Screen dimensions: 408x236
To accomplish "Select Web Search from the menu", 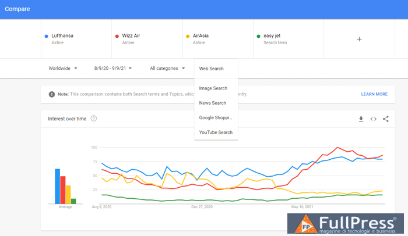I will [212, 69].
